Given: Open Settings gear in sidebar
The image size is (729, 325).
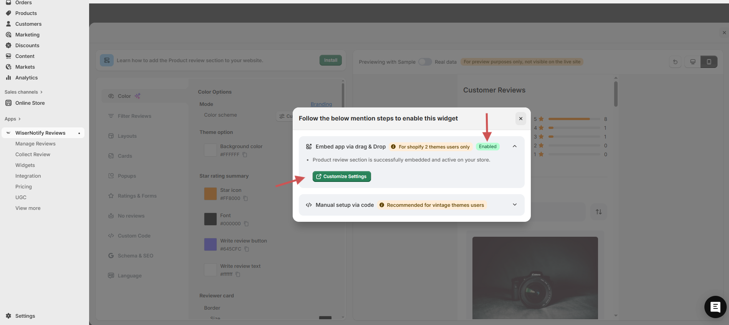Looking at the screenshot, I should (8, 316).
